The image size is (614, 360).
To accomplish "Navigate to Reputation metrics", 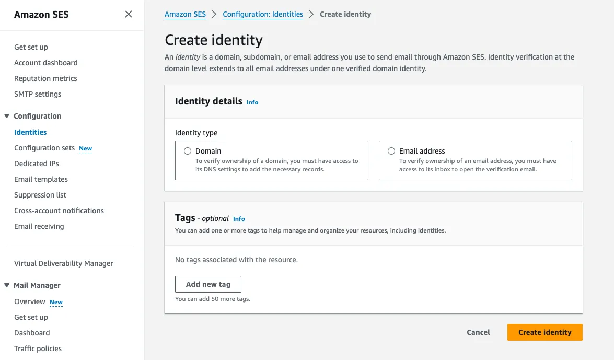I will (45, 78).
